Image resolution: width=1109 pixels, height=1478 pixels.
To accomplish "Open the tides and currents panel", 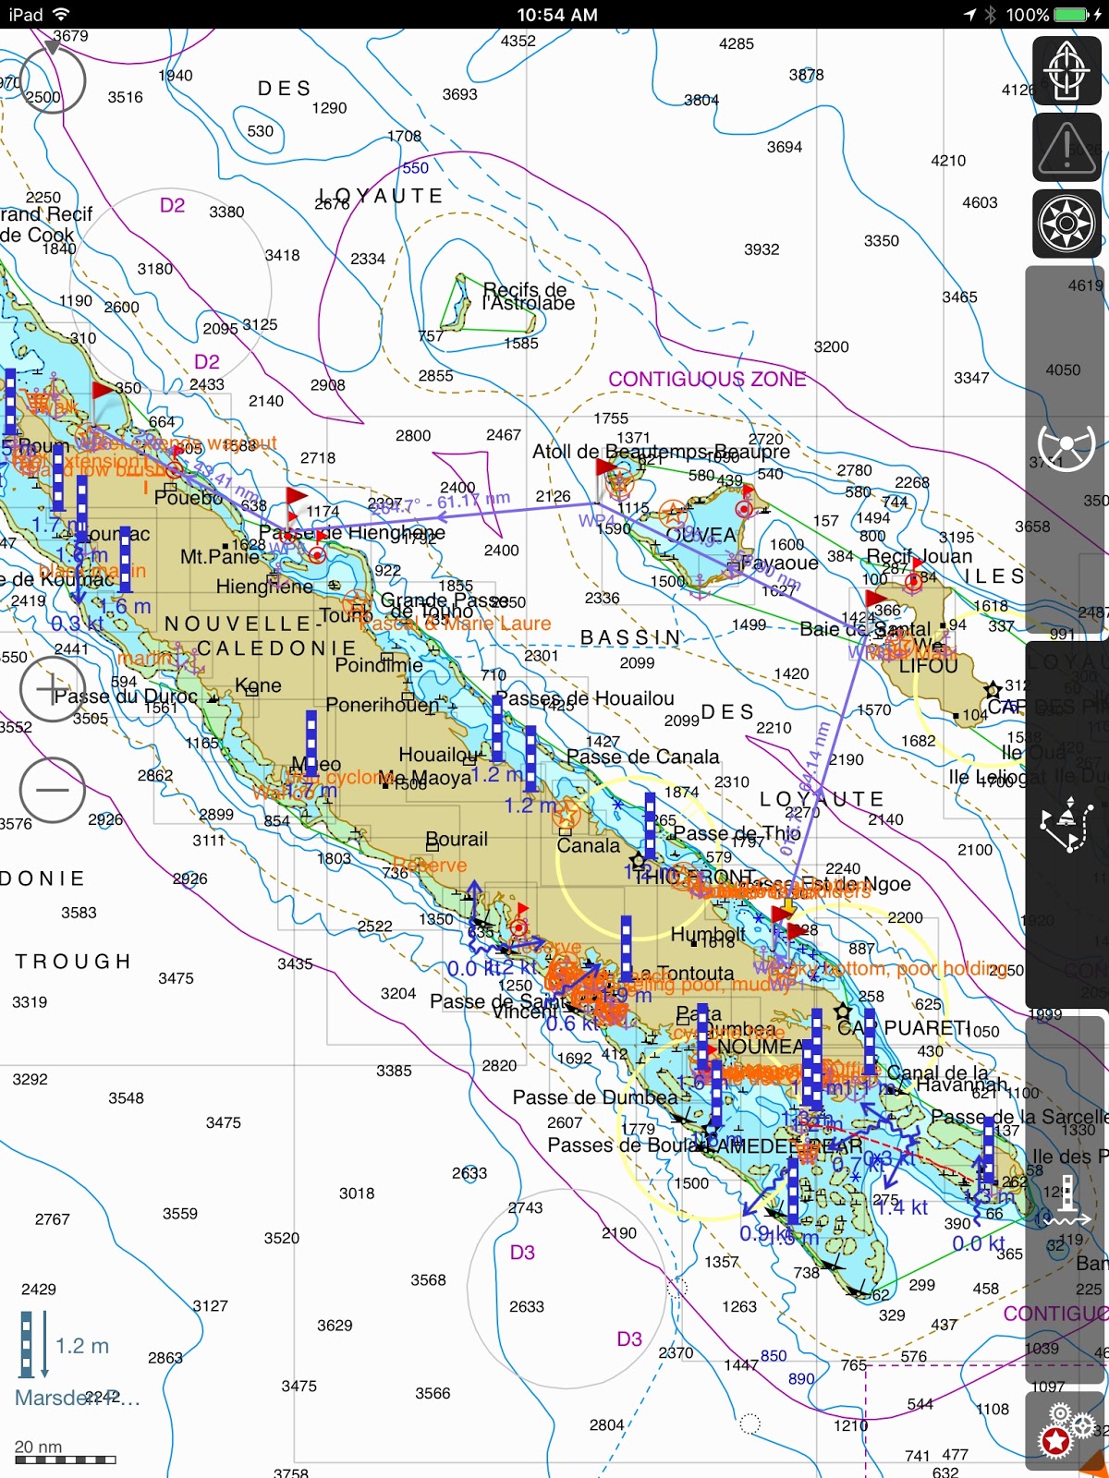I will pos(1066,1201).
